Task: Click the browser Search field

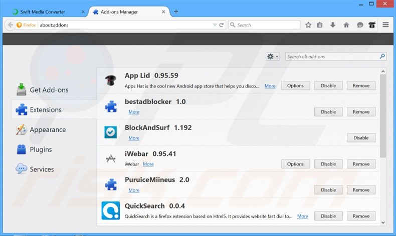Action: coord(264,25)
